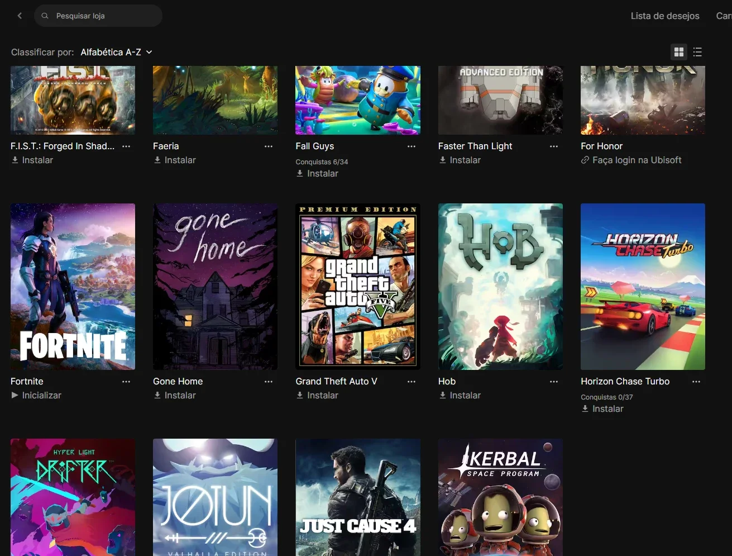Open three-dot menu for Grand Theft Auto V
This screenshot has width=732, height=556.
click(412, 382)
